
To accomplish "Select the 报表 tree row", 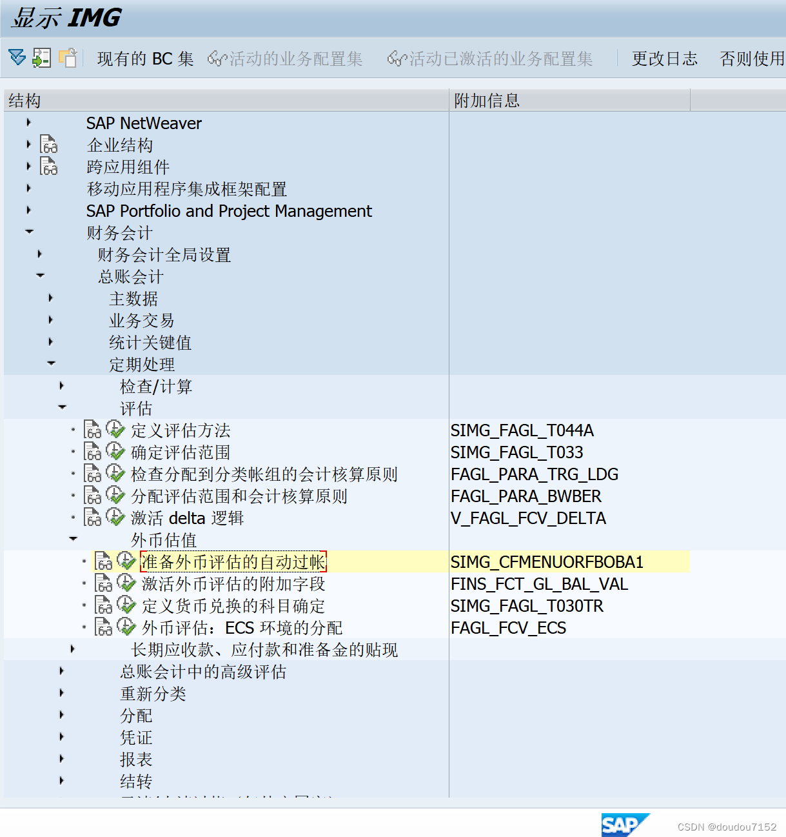I will [136, 760].
